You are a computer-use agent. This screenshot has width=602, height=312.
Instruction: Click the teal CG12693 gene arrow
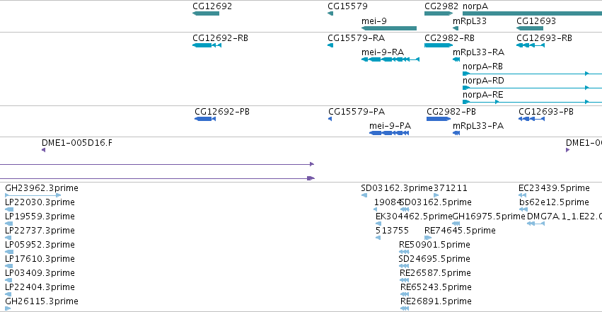tap(530, 28)
